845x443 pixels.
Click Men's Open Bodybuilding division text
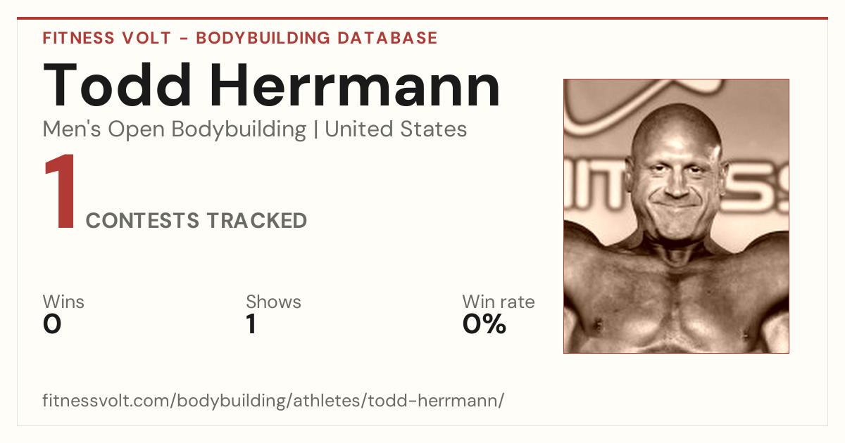(175, 129)
